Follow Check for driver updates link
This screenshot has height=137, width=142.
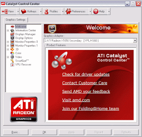point(86,74)
